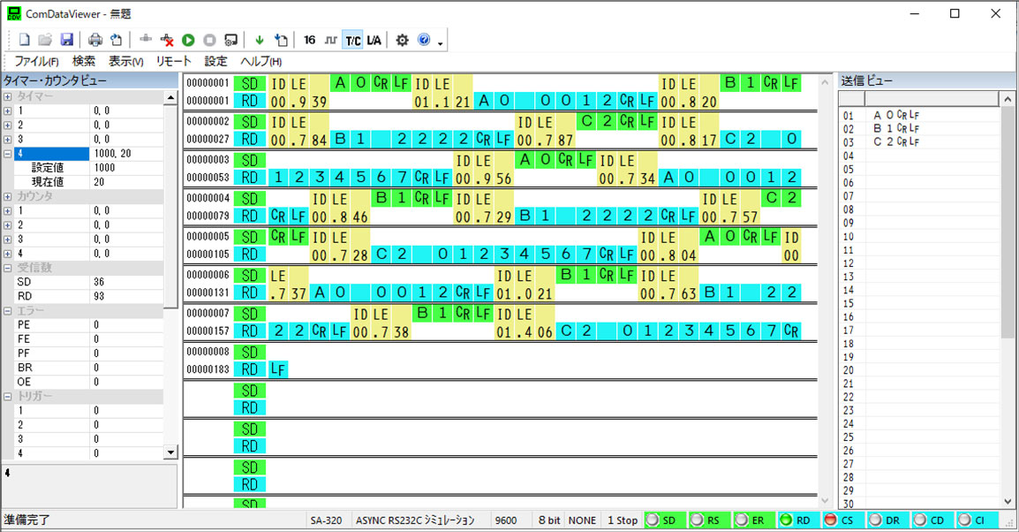The height and width of the screenshot is (532, 1019).
Task: Click the blue help question mark icon
Action: click(x=424, y=40)
